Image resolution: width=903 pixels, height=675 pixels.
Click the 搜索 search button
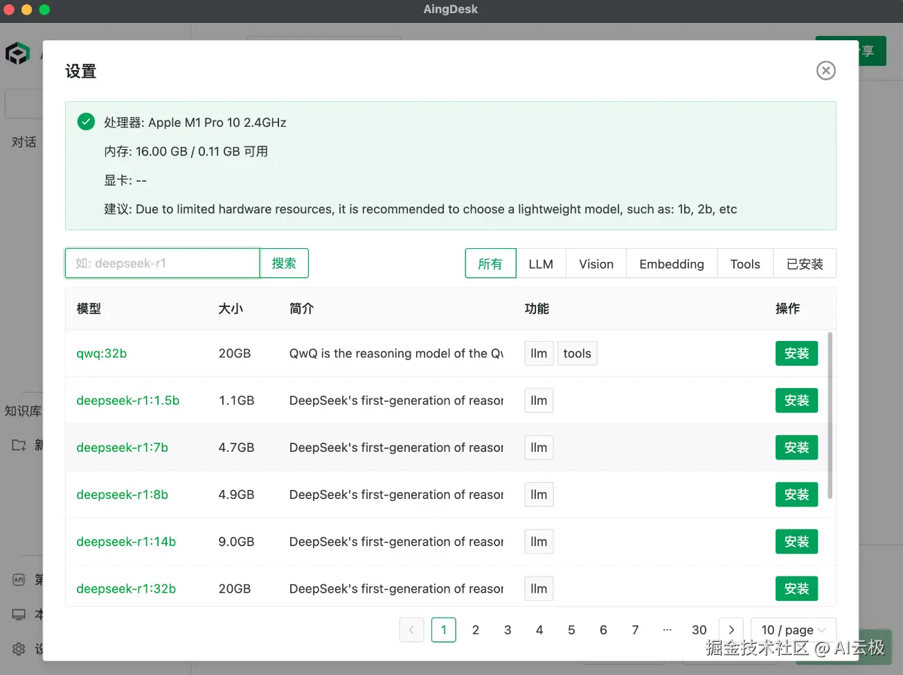tap(284, 263)
